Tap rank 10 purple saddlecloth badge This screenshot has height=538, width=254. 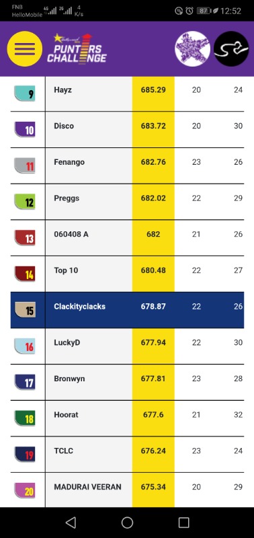[x=25, y=130]
